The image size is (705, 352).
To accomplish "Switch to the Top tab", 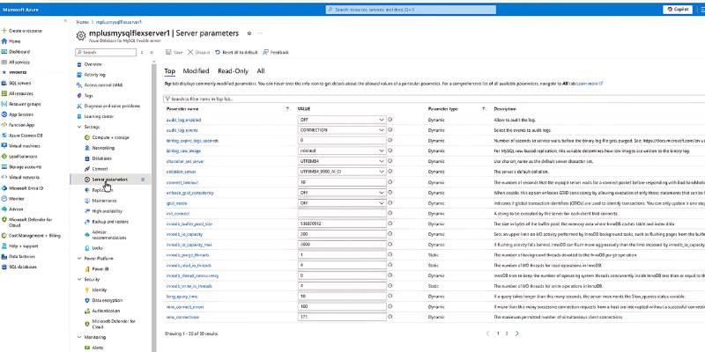I will coord(169,71).
